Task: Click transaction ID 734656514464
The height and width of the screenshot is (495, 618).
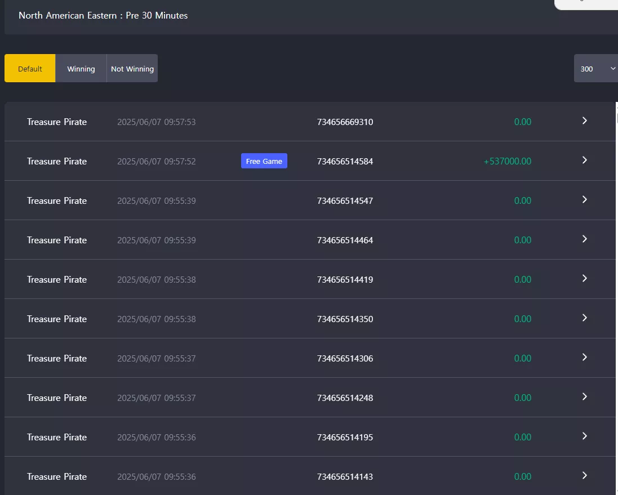Action: pyautogui.click(x=345, y=240)
